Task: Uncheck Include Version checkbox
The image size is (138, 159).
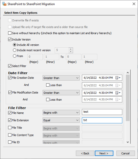Action: coord(10,39)
